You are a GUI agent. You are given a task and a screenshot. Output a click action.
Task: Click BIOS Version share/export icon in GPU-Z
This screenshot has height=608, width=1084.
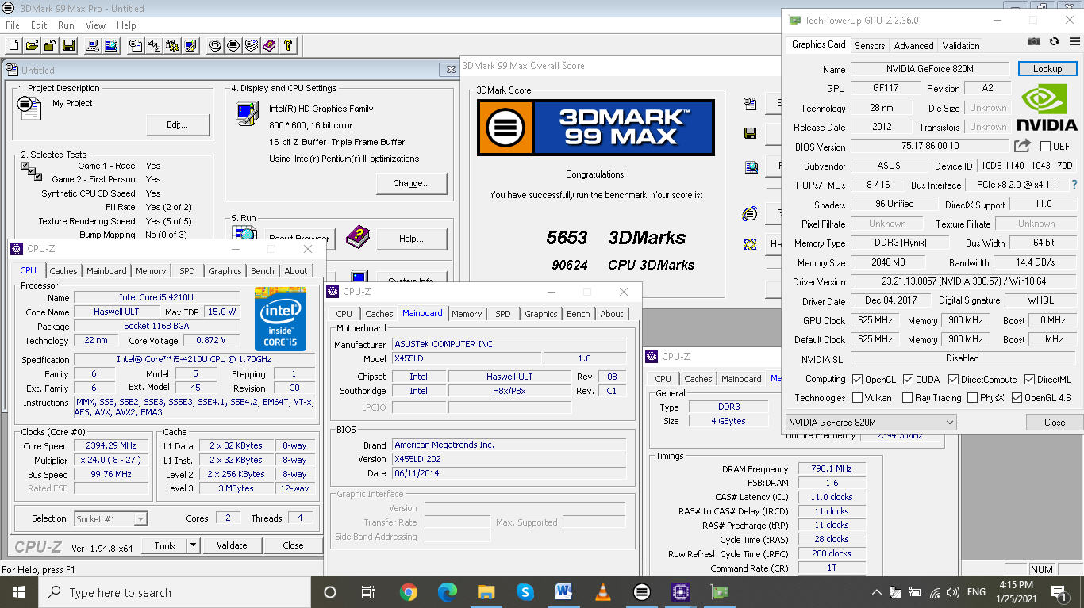1022,146
